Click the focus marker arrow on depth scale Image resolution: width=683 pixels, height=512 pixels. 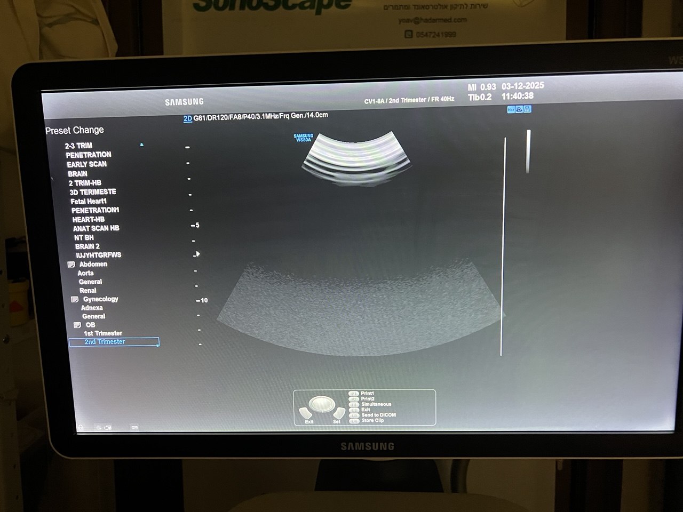[198, 254]
